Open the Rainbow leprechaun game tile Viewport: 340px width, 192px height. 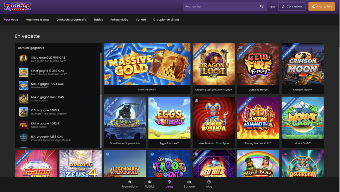pyautogui.click(x=258, y=164)
